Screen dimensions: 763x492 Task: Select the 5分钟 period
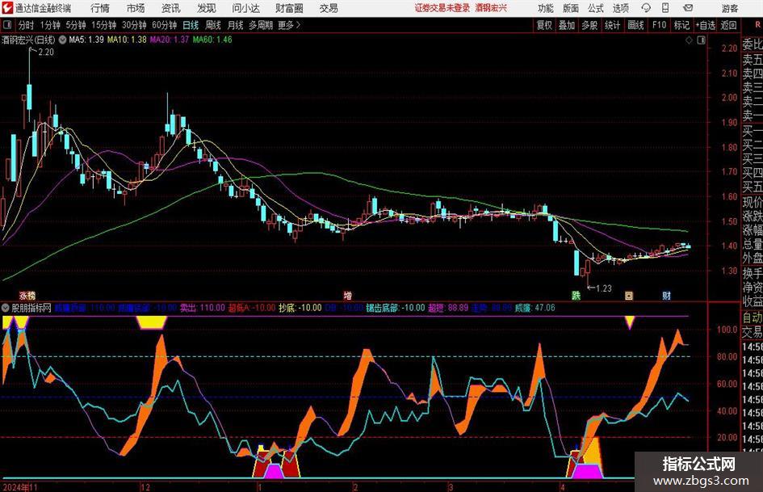coord(75,25)
